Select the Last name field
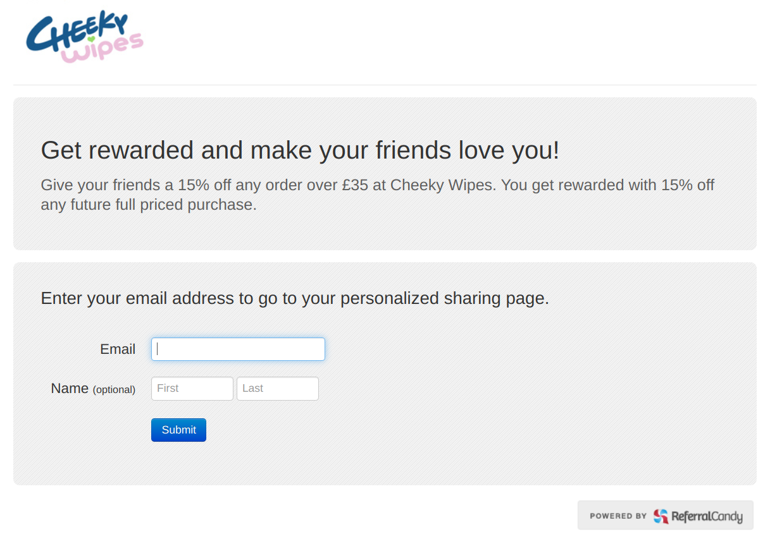This screenshot has width=770, height=539. pos(277,389)
